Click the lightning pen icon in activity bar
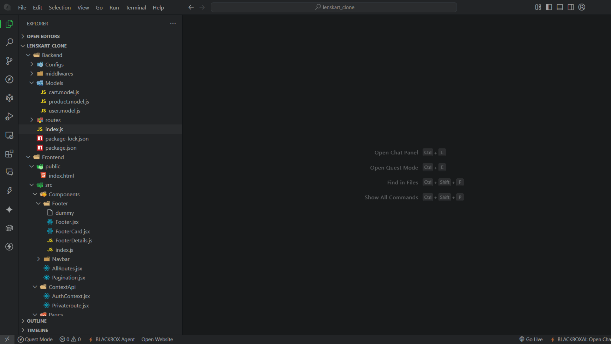This screenshot has width=611, height=344. (9, 190)
